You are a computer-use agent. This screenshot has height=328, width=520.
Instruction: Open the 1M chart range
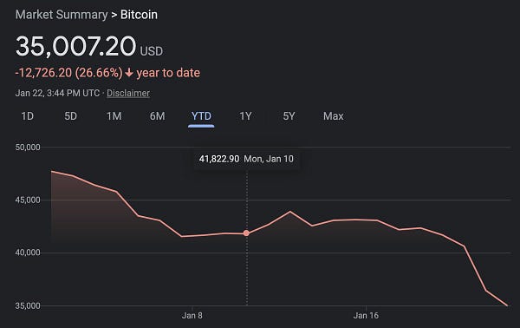pos(114,116)
